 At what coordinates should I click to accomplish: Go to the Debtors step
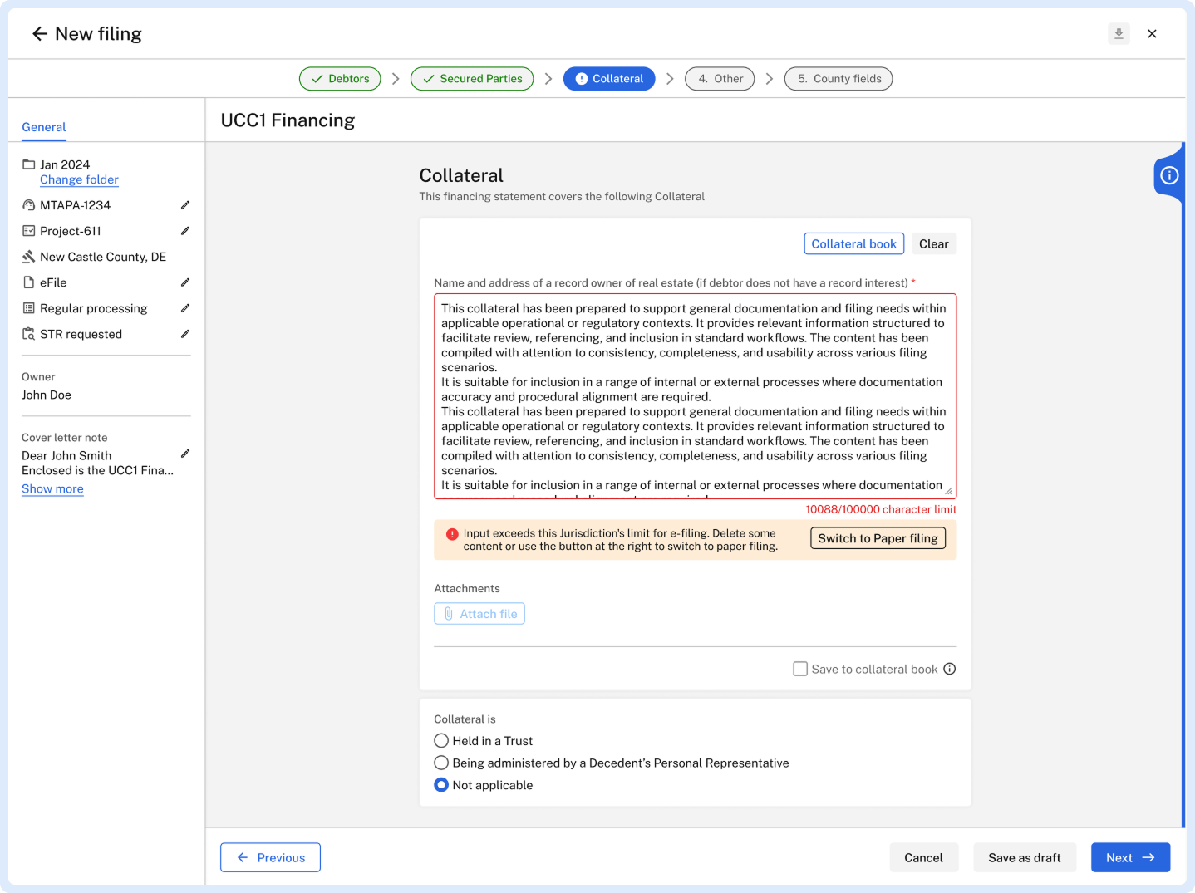pyautogui.click(x=340, y=79)
